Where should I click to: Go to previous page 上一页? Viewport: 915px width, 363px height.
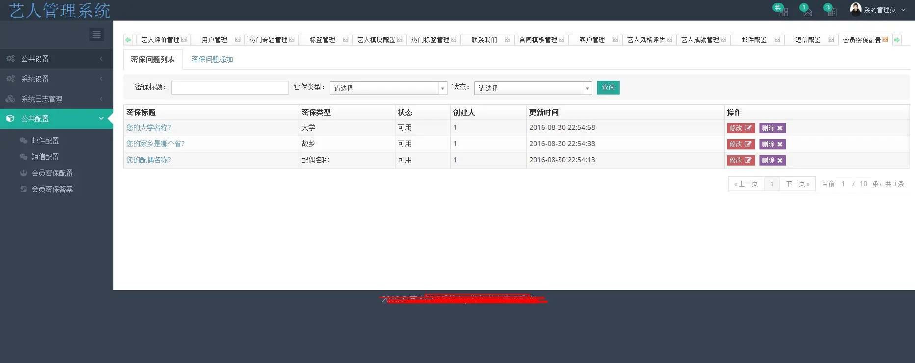746,184
